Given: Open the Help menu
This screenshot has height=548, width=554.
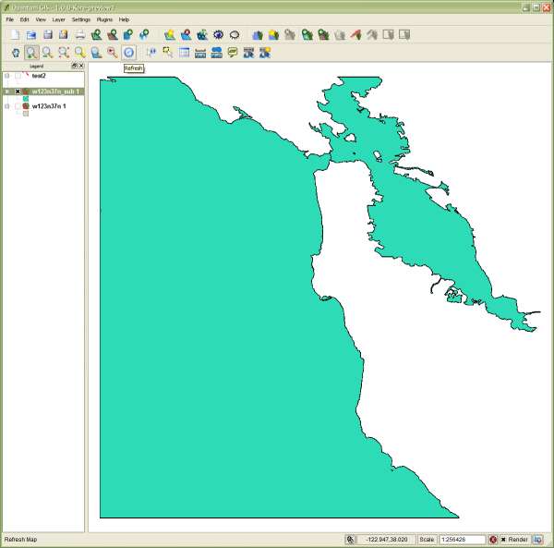Looking at the screenshot, I should [x=124, y=19].
